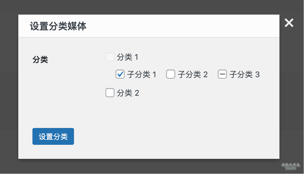Screen dimensions: 304x174
Task: Select the 子分类 3 text label
Action: pyautogui.click(x=244, y=74)
